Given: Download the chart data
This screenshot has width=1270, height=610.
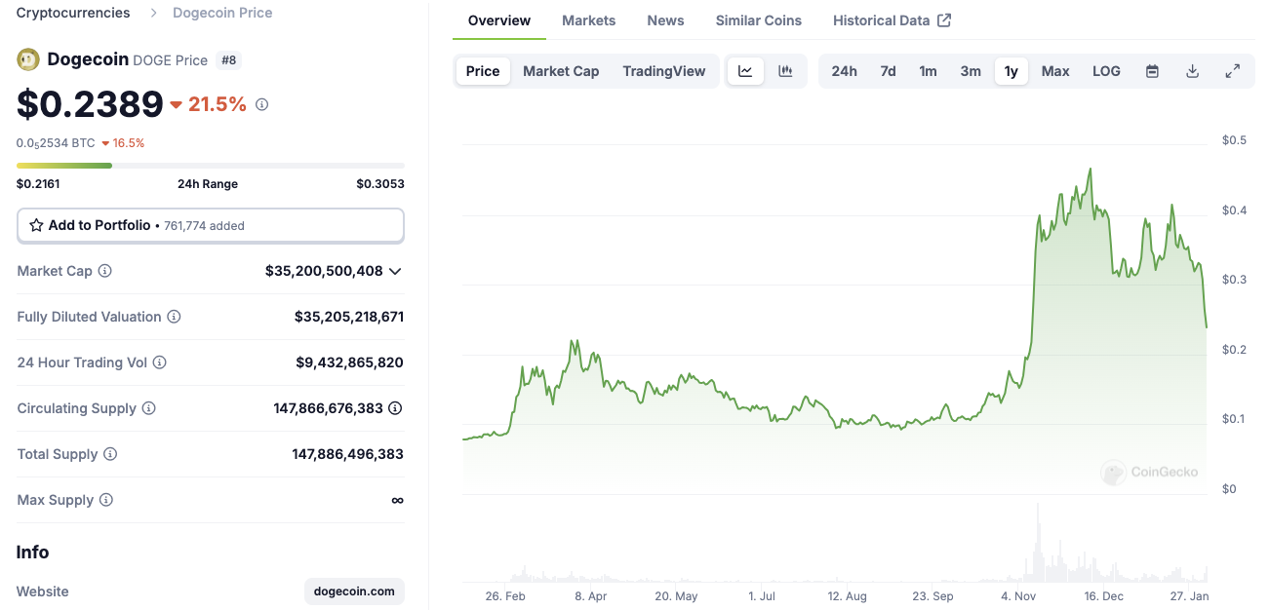Looking at the screenshot, I should 1192,71.
